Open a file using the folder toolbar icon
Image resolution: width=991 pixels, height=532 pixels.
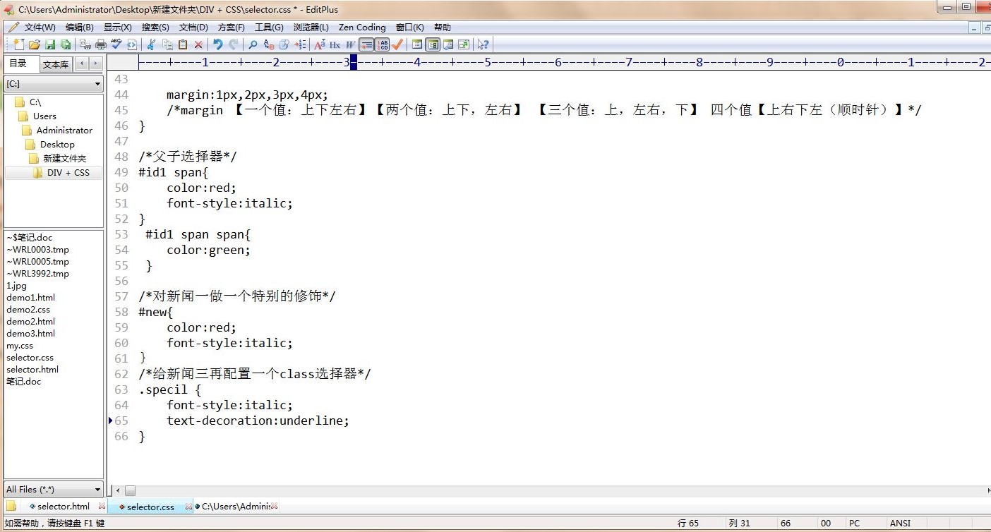(x=34, y=44)
